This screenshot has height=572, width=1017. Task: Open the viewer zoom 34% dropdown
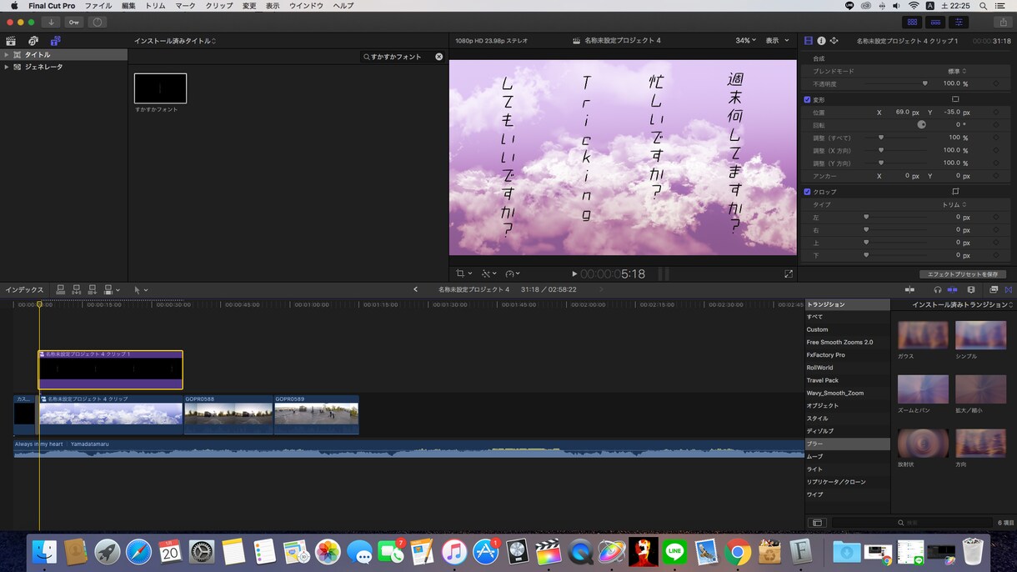point(745,40)
